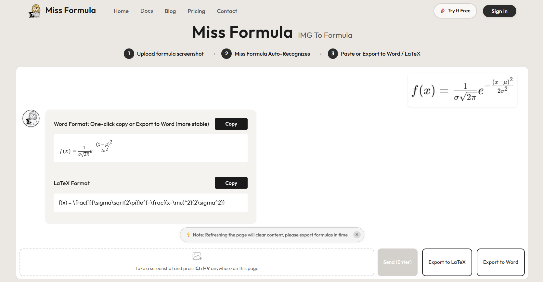This screenshot has height=282, width=543.
Task: Copy the LaTeX Format code
Action: pos(231,183)
